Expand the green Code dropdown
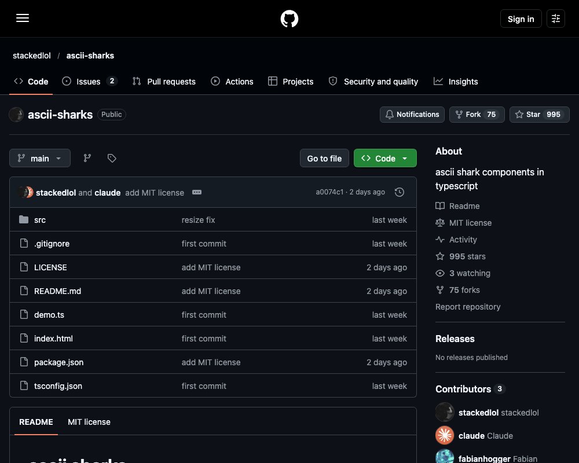579x463 pixels. pos(385,158)
